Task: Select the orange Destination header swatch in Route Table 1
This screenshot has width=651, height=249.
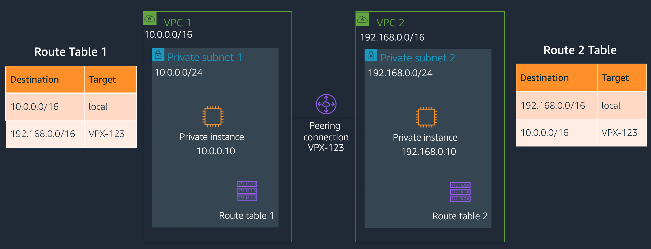Action: pyautogui.click(x=45, y=80)
